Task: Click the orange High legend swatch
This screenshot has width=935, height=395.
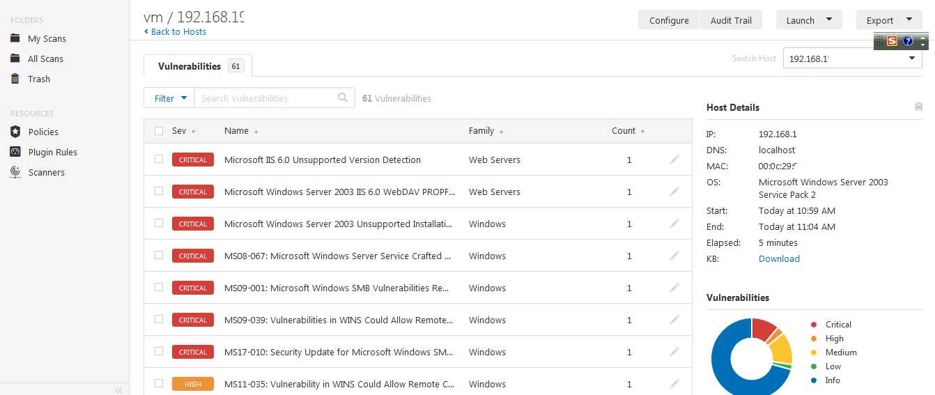Action: pyautogui.click(x=814, y=339)
